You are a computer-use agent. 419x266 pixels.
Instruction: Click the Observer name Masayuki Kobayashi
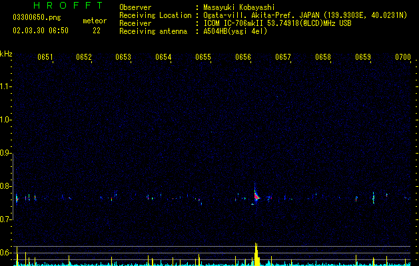(x=239, y=7)
